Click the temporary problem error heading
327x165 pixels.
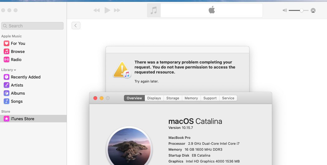tap(185, 67)
